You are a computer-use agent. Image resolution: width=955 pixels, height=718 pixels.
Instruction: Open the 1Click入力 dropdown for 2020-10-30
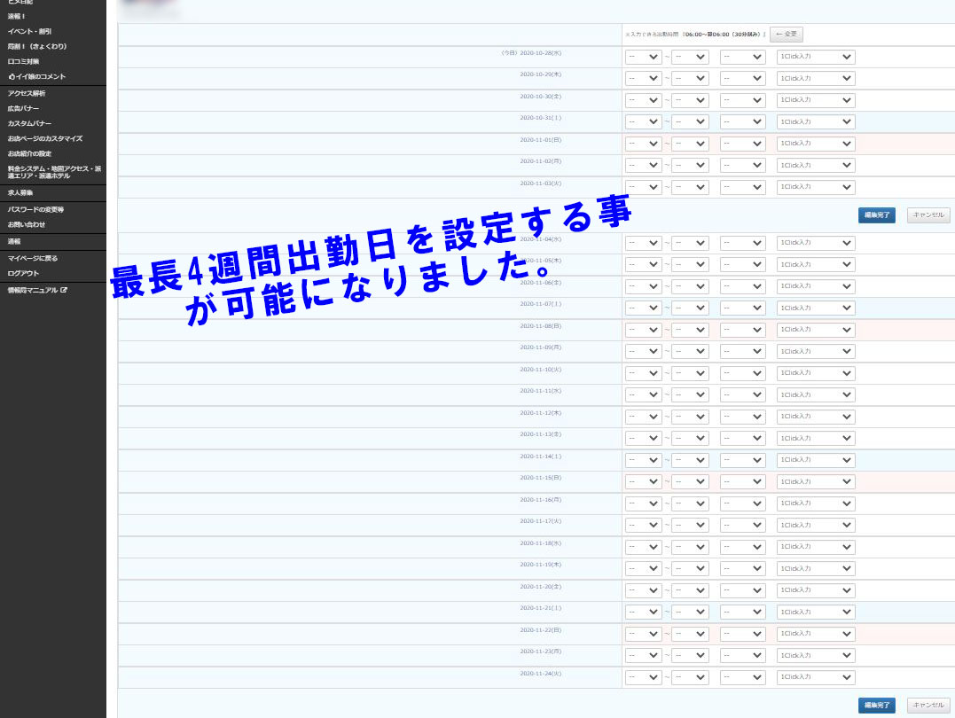pos(816,100)
